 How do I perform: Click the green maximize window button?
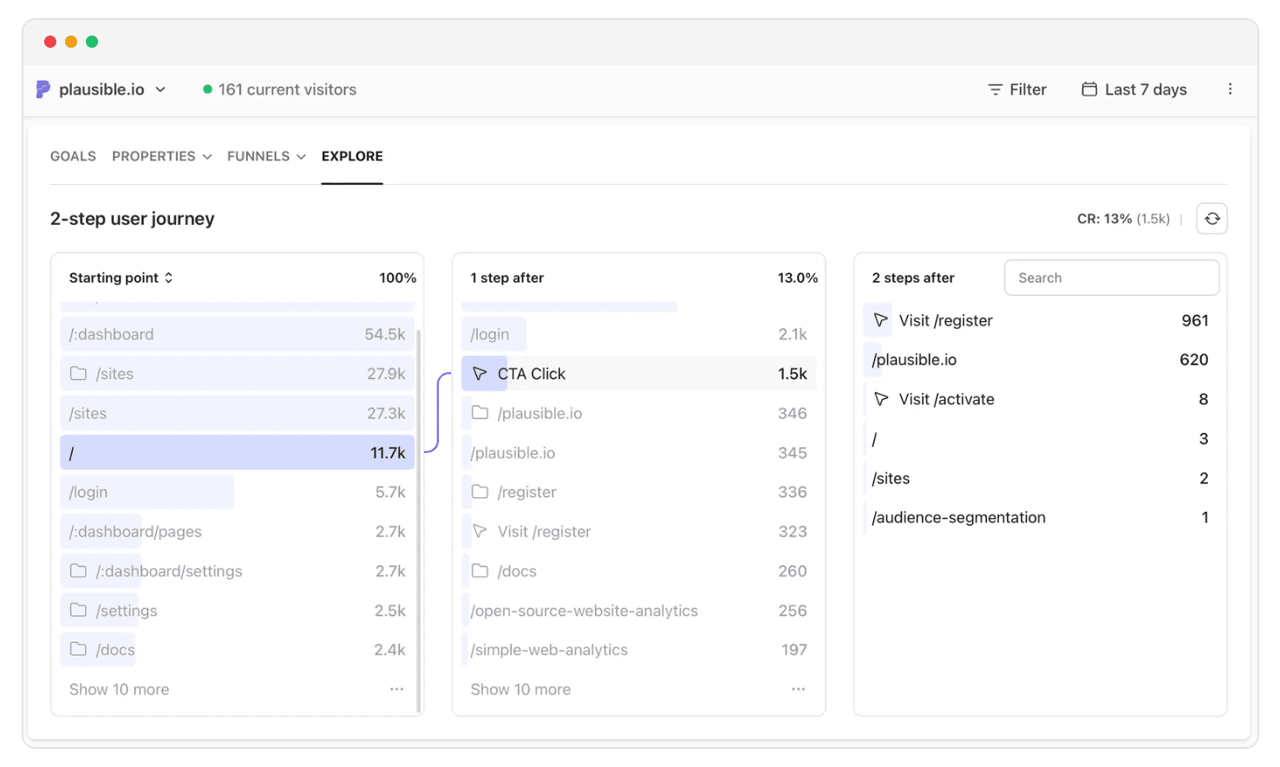tap(92, 42)
